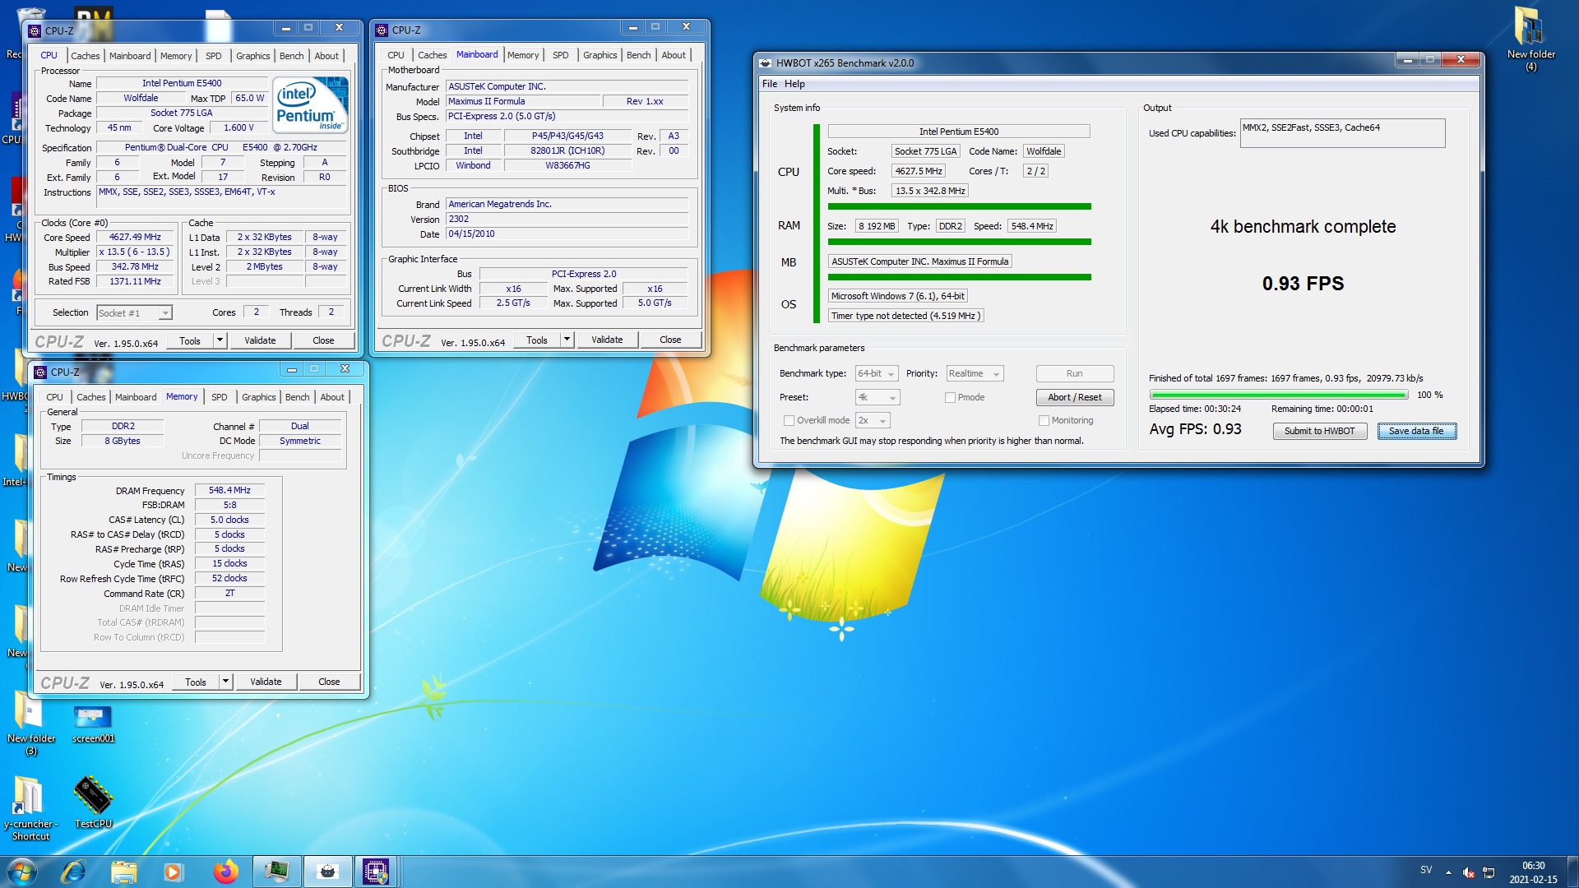This screenshot has width=1579, height=888.
Task: Expand Tools arrow in CPU-Z CPU window
Action: (220, 340)
